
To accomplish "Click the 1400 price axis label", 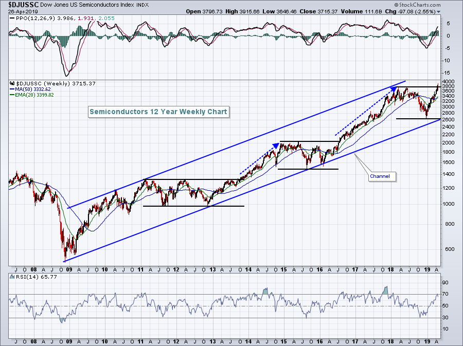I will click(x=449, y=174).
